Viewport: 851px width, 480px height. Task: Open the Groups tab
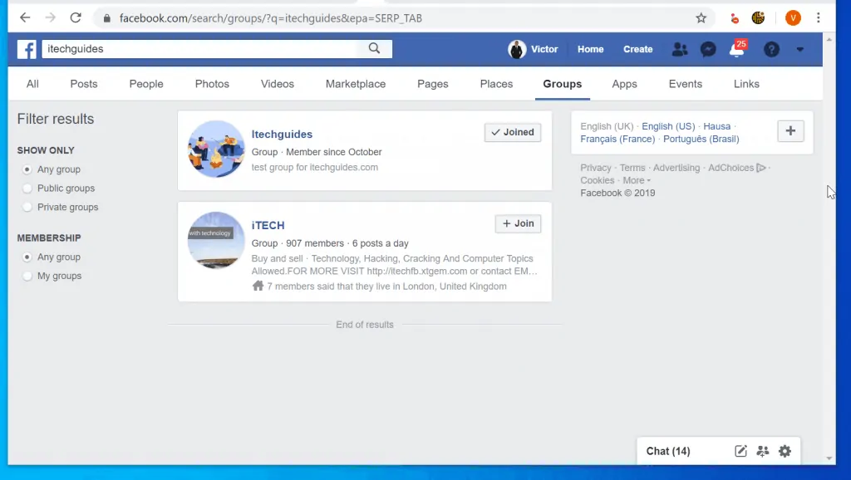(x=563, y=84)
